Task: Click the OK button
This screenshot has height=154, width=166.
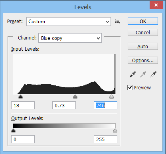Action: (143, 21)
